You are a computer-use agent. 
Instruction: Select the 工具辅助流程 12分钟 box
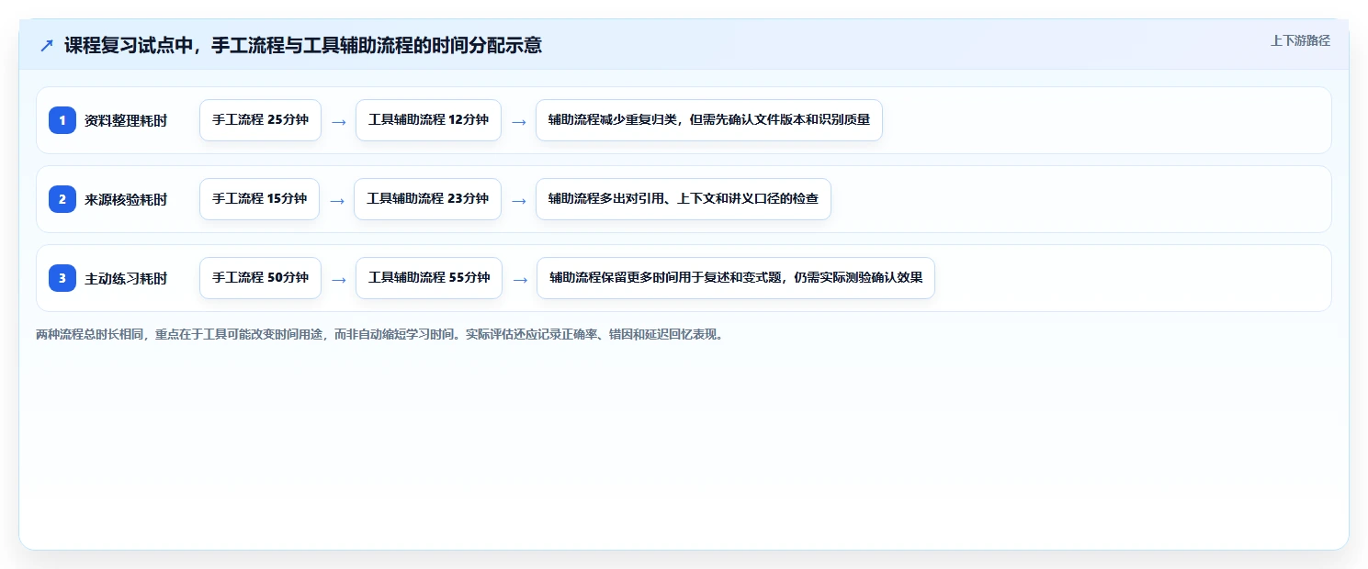(x=428, y=120)
